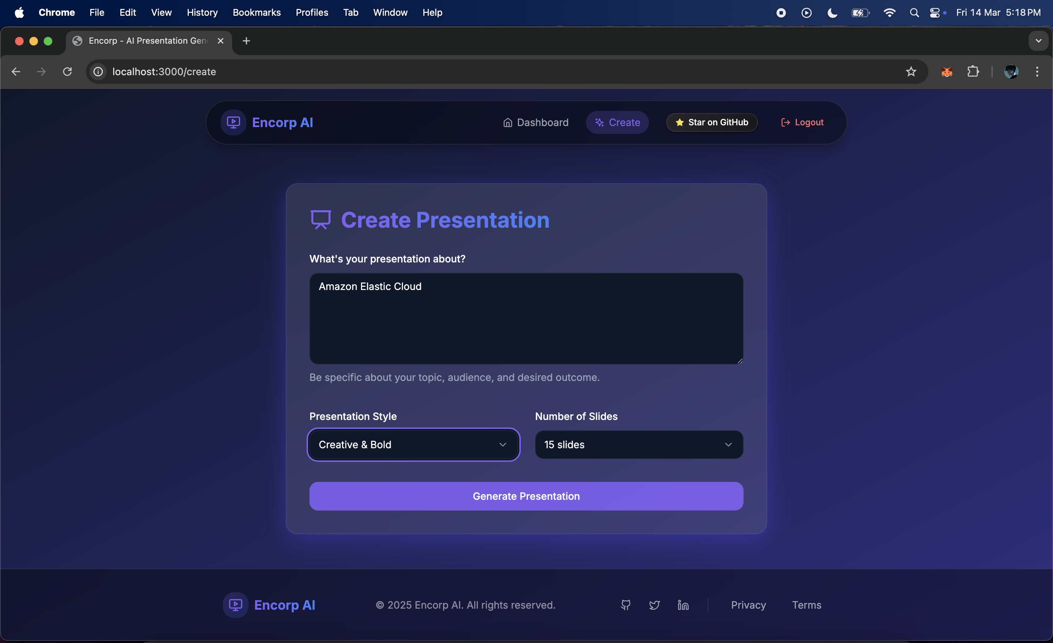Click the Do Not Disturb moon icon
This screenshot has width=1053, height=643.
pos(832,13)
